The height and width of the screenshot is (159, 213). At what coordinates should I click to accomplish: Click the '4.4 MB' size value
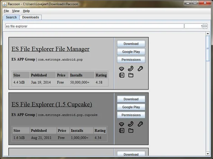[x=19, y=82]
